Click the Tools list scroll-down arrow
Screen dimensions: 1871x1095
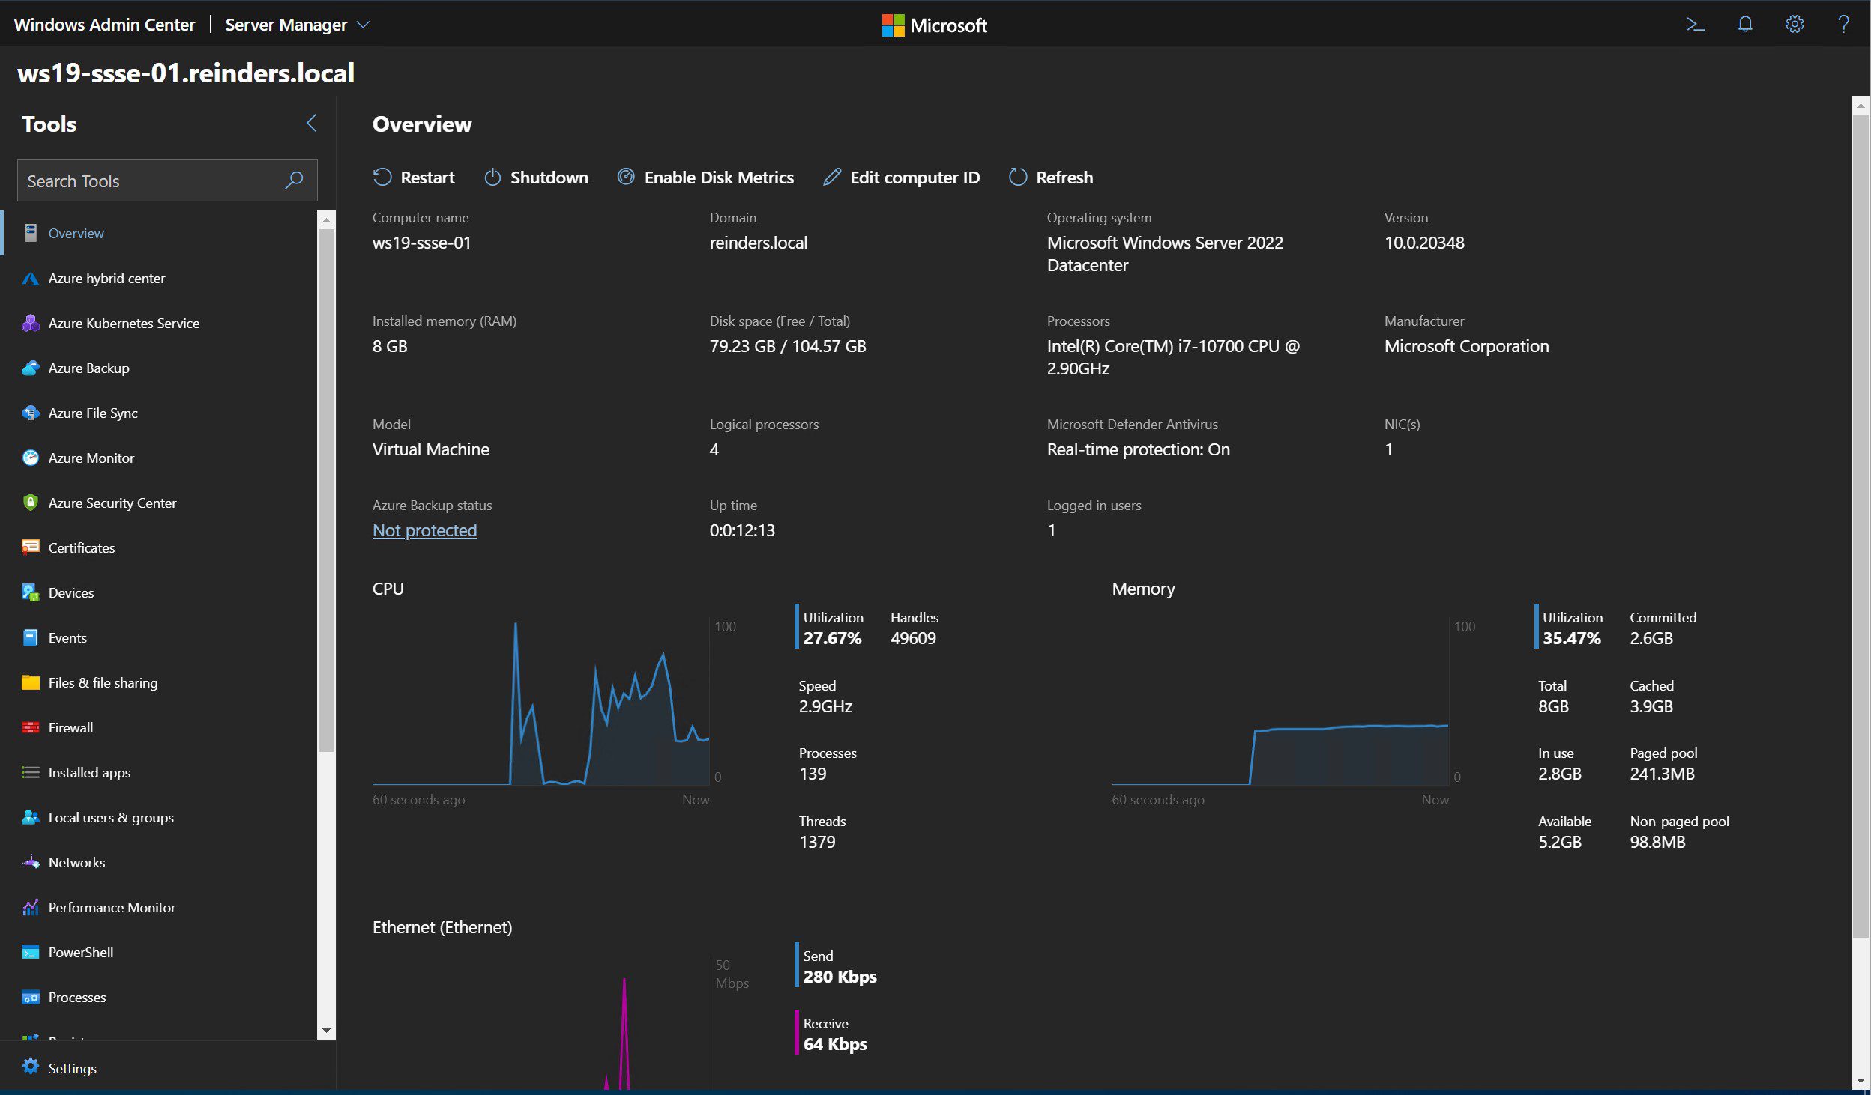pos(326,1031)
